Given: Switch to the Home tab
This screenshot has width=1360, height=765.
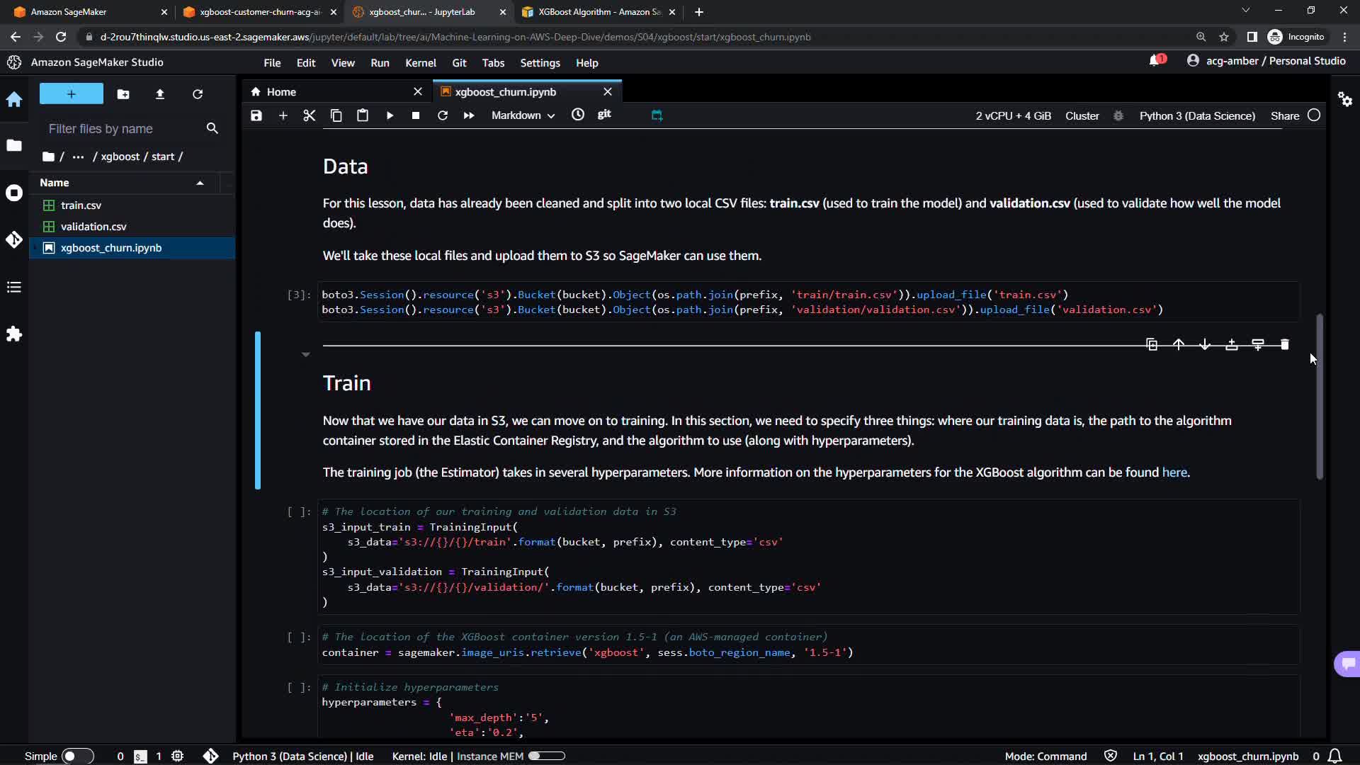Looking at the screenshot, I should tap(281, 92).
